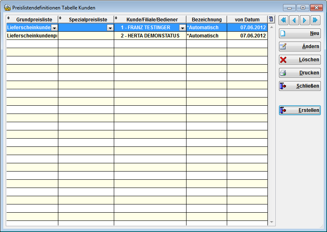Click the table scrollbar down arrow
The image size is (327, 232).
pos(272,222)
